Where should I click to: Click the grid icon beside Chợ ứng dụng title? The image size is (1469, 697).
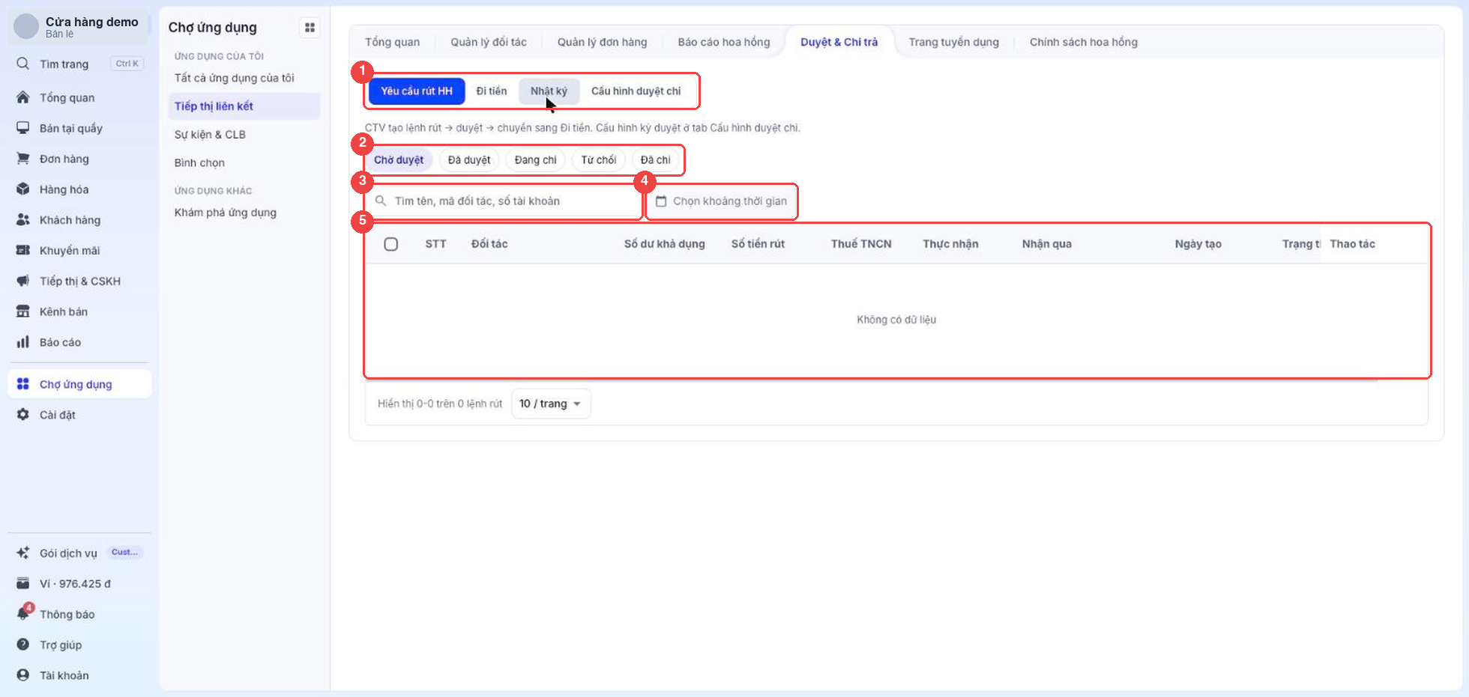click(310, 28)
